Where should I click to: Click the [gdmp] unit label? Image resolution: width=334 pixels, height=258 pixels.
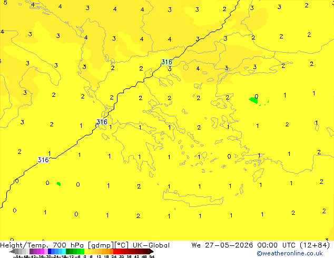click(101, 245)
